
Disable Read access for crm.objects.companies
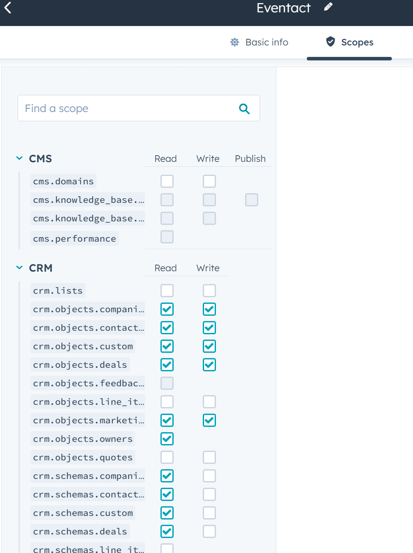click(167, 309)
